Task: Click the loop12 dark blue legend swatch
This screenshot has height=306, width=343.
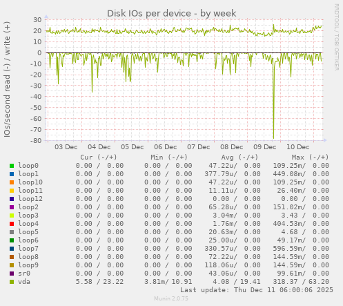Action: (x=12, y=199)
